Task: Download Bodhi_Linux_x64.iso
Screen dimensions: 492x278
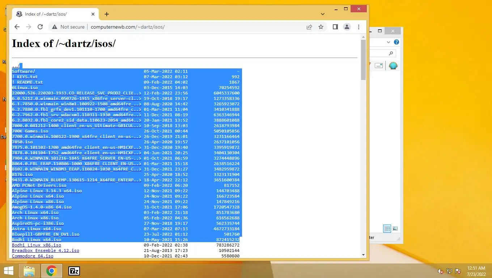Action: (x=37, y=240)
